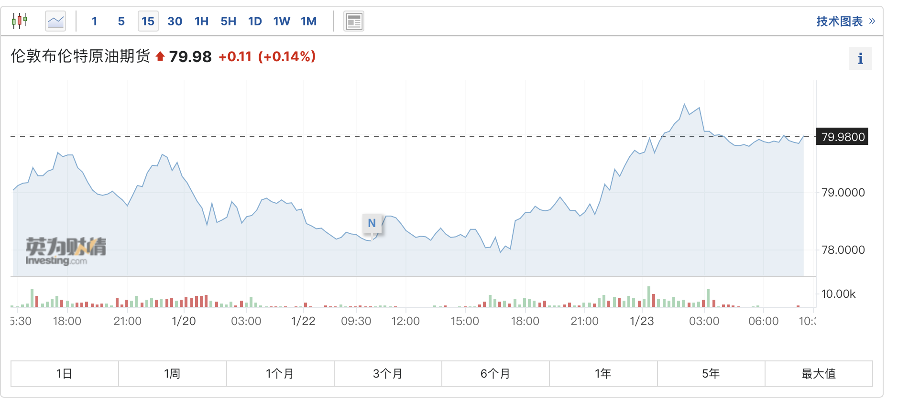The image size is (898, 413).
Task: Click the info icon beside the chart
Action: point(860,58)
